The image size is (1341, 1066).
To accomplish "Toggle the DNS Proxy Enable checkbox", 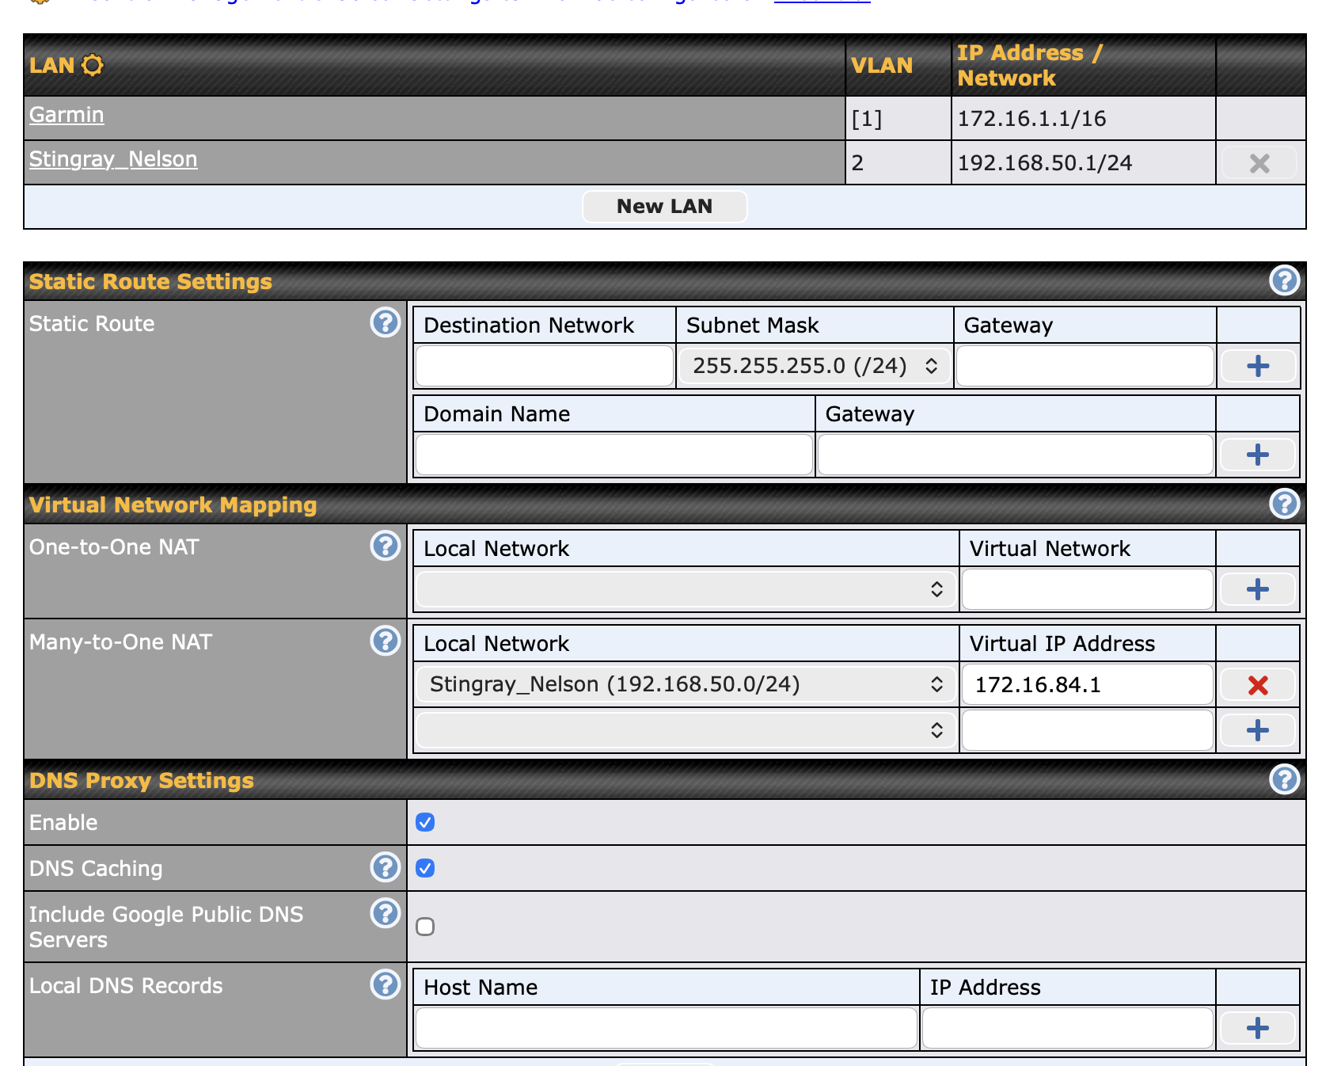I will pyautogui.click(x=425, y=822).
